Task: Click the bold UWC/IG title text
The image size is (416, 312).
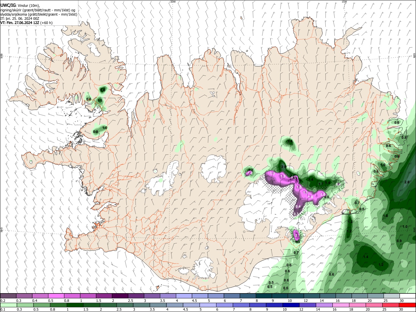Action: point(8,5)
